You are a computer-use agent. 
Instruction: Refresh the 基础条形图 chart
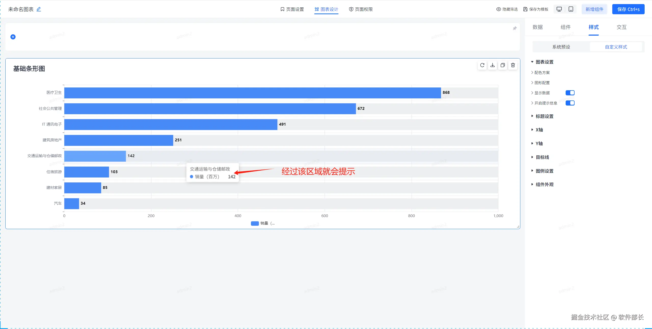click(x=482, y=65)
